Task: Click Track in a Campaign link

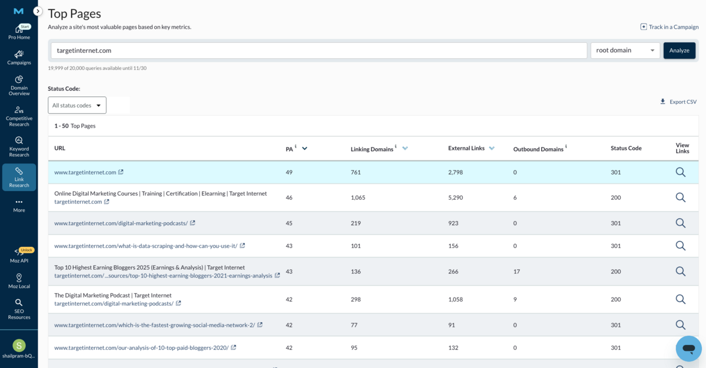Action: click(x=670, y=27)
